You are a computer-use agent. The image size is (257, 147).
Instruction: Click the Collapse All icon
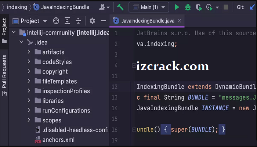pos(78,21)
